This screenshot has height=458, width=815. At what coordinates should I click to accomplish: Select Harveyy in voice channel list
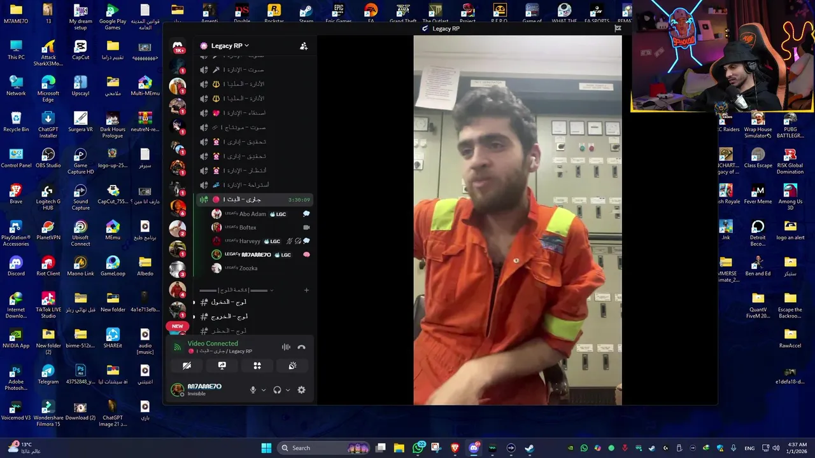pyautogui.click(x=260, y=241)
